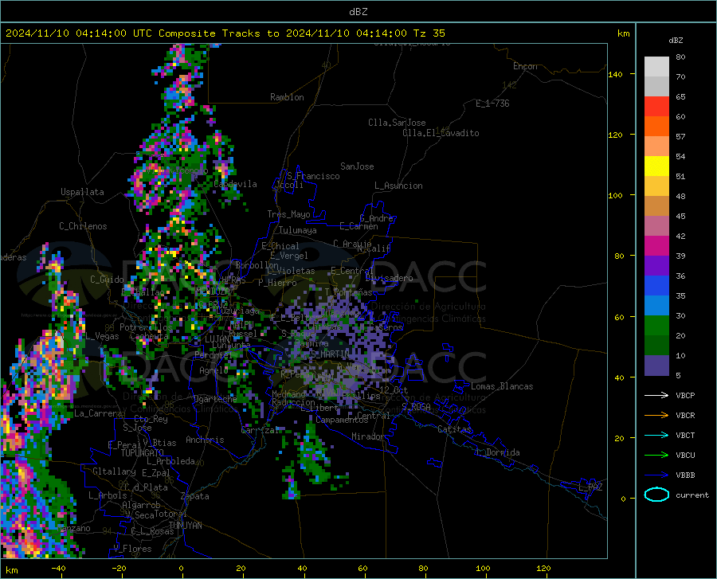Click the L_Vegas map label
Screen dimensions: 717x579
tap(103, 336)
